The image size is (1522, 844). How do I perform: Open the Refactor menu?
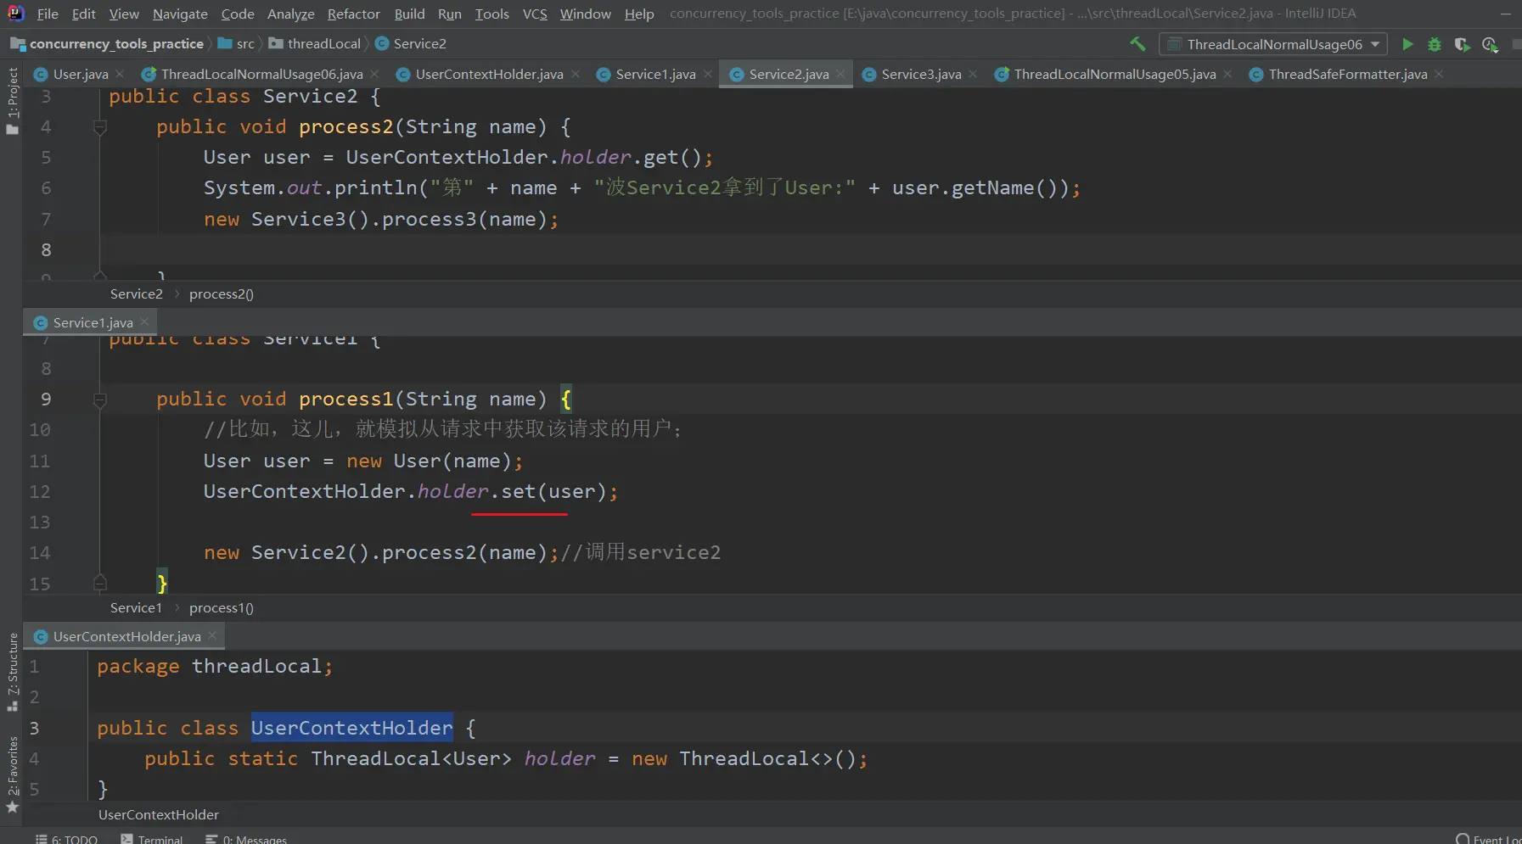click(x=353, y=14)
